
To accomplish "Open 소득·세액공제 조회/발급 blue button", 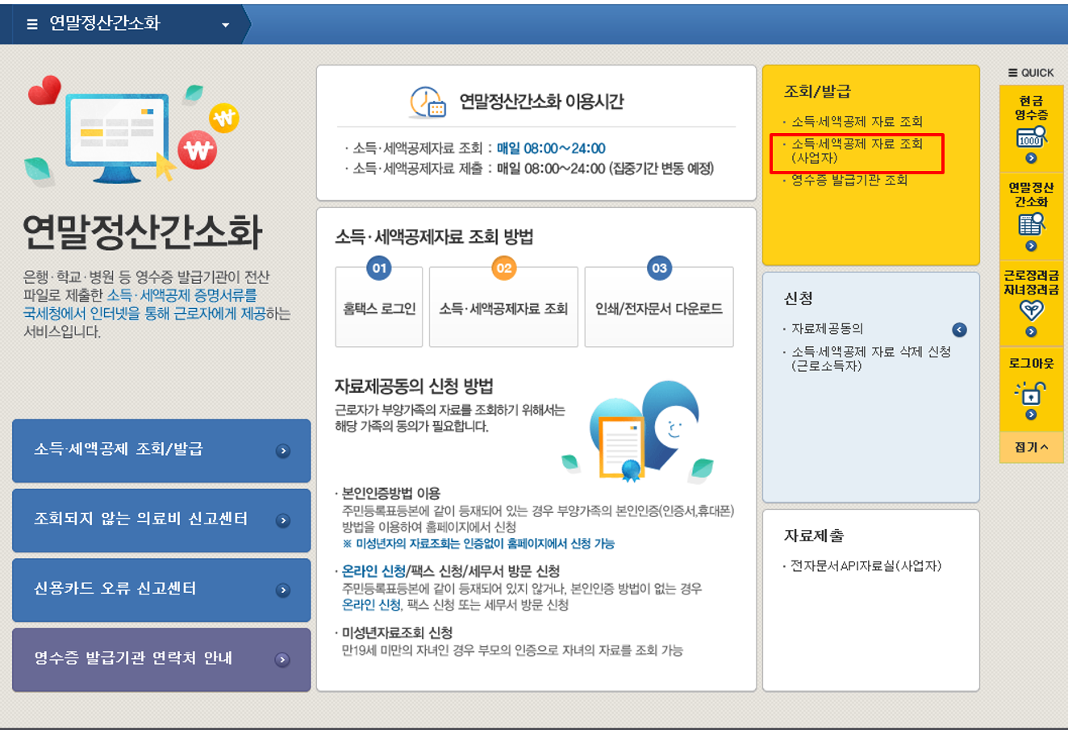I will 161,450.
